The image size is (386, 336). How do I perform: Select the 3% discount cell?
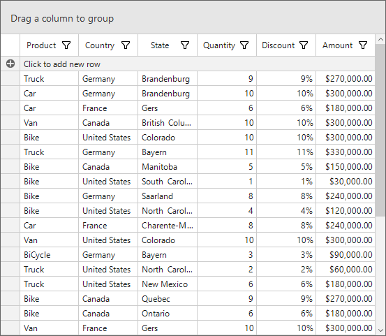[x=286, y=255]
